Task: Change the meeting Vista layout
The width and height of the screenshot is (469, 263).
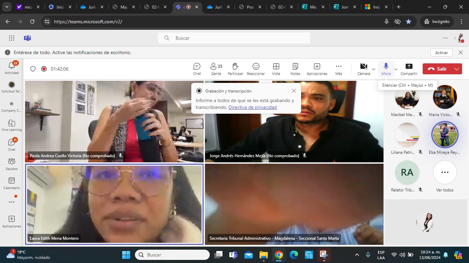Action: tap(276, 69)
